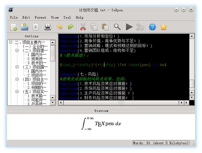Collapse the (二)项目提 outline node
The image size is (202, 153).
[17, 50]
